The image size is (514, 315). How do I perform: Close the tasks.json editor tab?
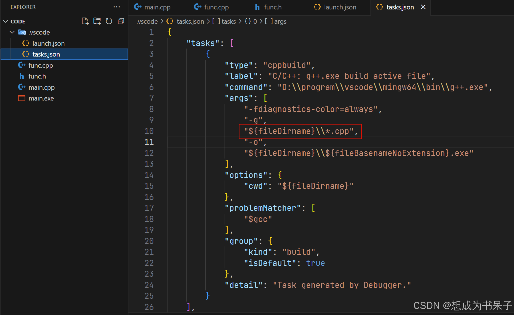(423, 7)
